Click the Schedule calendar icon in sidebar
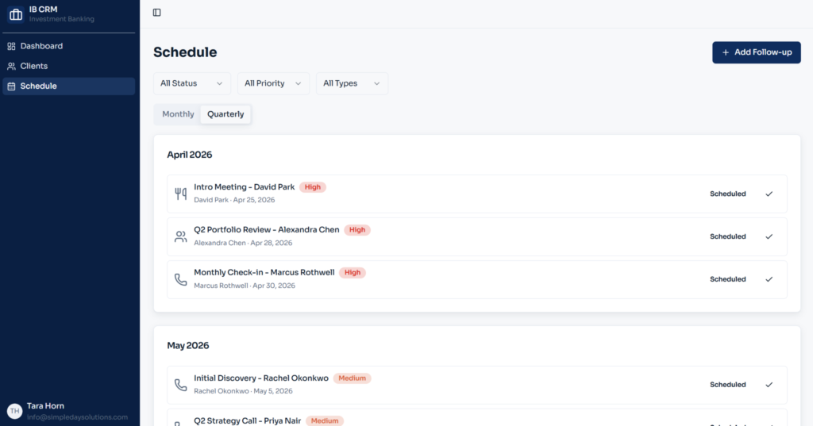The height and width of the screenshot is (426, 813). pyautogui.click(x=11, y=86)
